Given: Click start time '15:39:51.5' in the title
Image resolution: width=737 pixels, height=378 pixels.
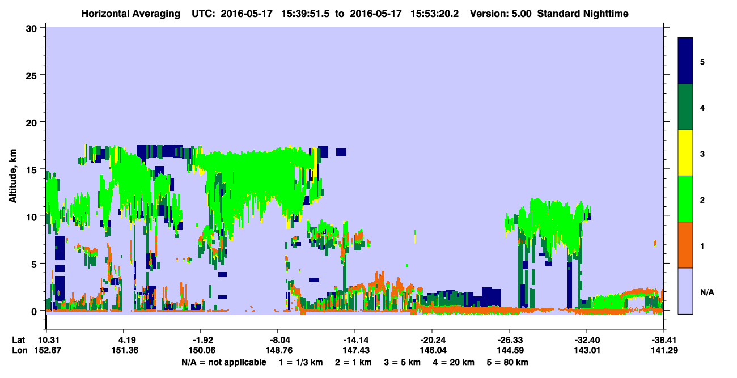Looking at the screenshot, I should coord(306,13).
